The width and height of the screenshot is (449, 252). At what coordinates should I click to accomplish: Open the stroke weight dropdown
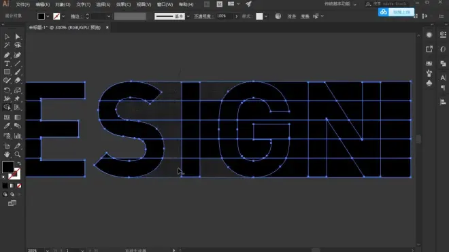coord(109,16)
